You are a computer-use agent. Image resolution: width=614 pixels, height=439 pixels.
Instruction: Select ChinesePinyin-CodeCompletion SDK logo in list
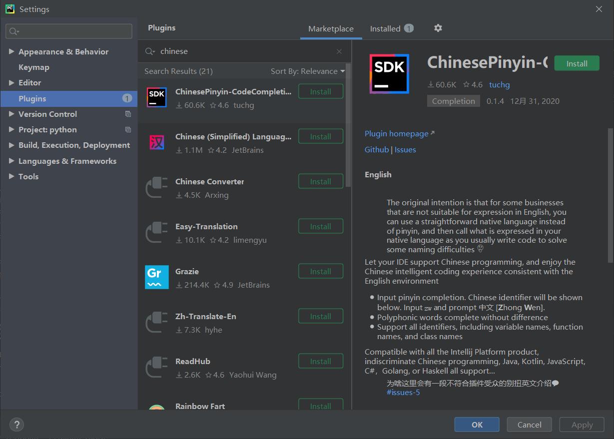click(157, 97)
